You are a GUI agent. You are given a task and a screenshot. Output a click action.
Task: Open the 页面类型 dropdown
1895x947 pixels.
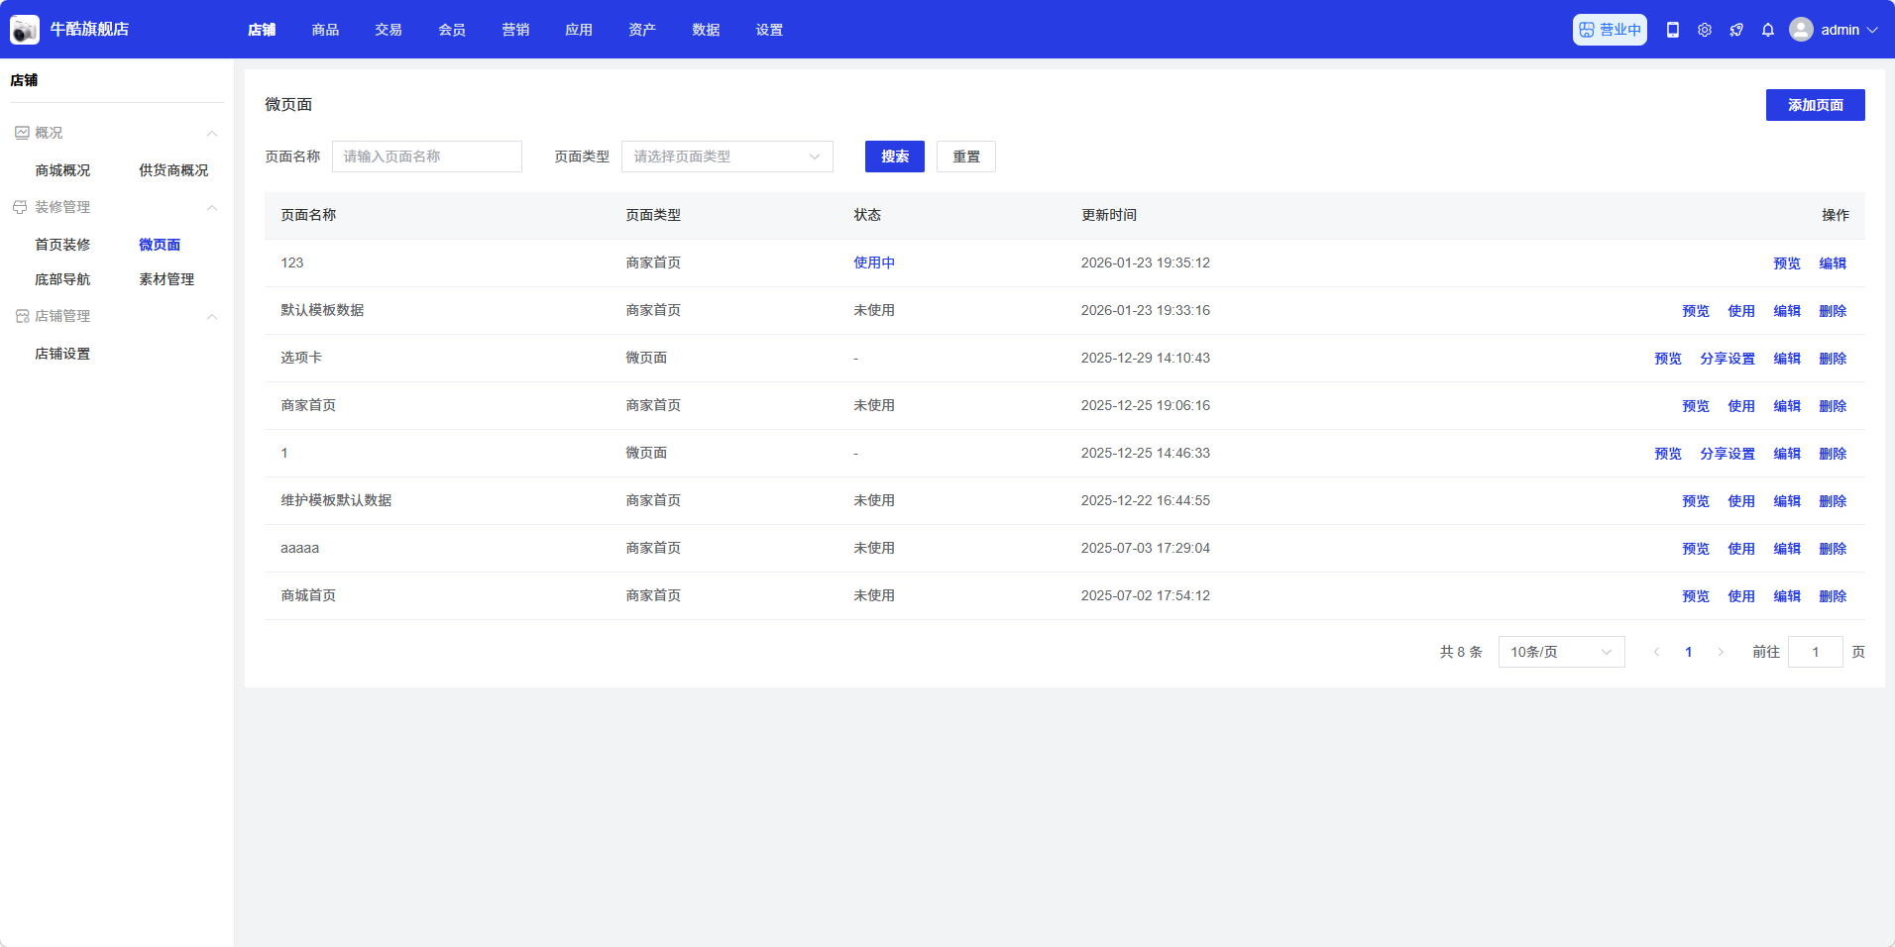point(726,157)
